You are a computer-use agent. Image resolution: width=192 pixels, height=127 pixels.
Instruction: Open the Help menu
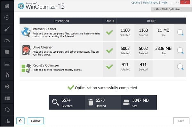[164, 3]
